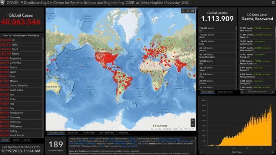Click the 219.674 deaths US row

217,29
